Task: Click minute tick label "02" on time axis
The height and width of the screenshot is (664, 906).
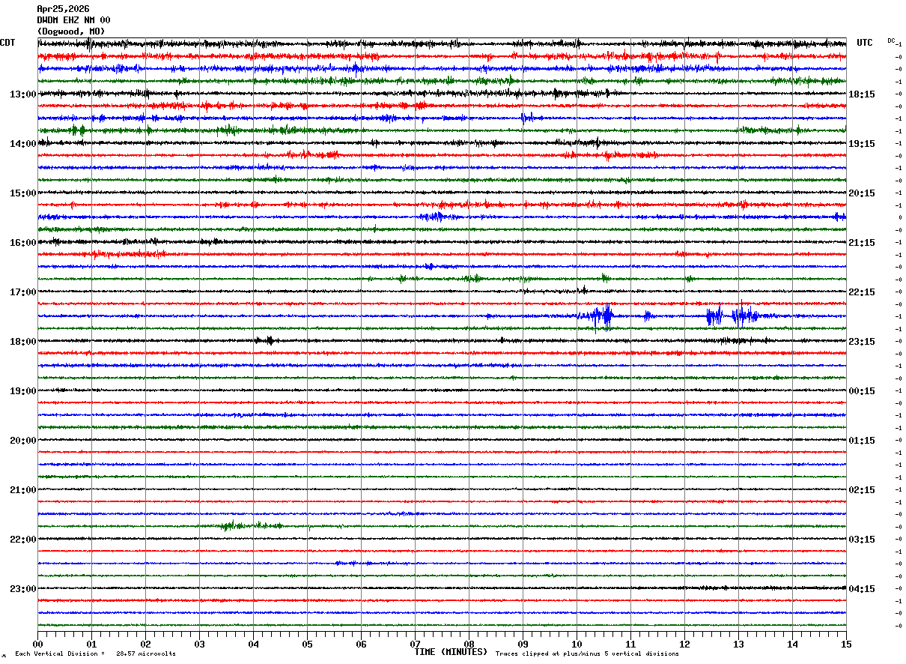Action: click(145, 645)
